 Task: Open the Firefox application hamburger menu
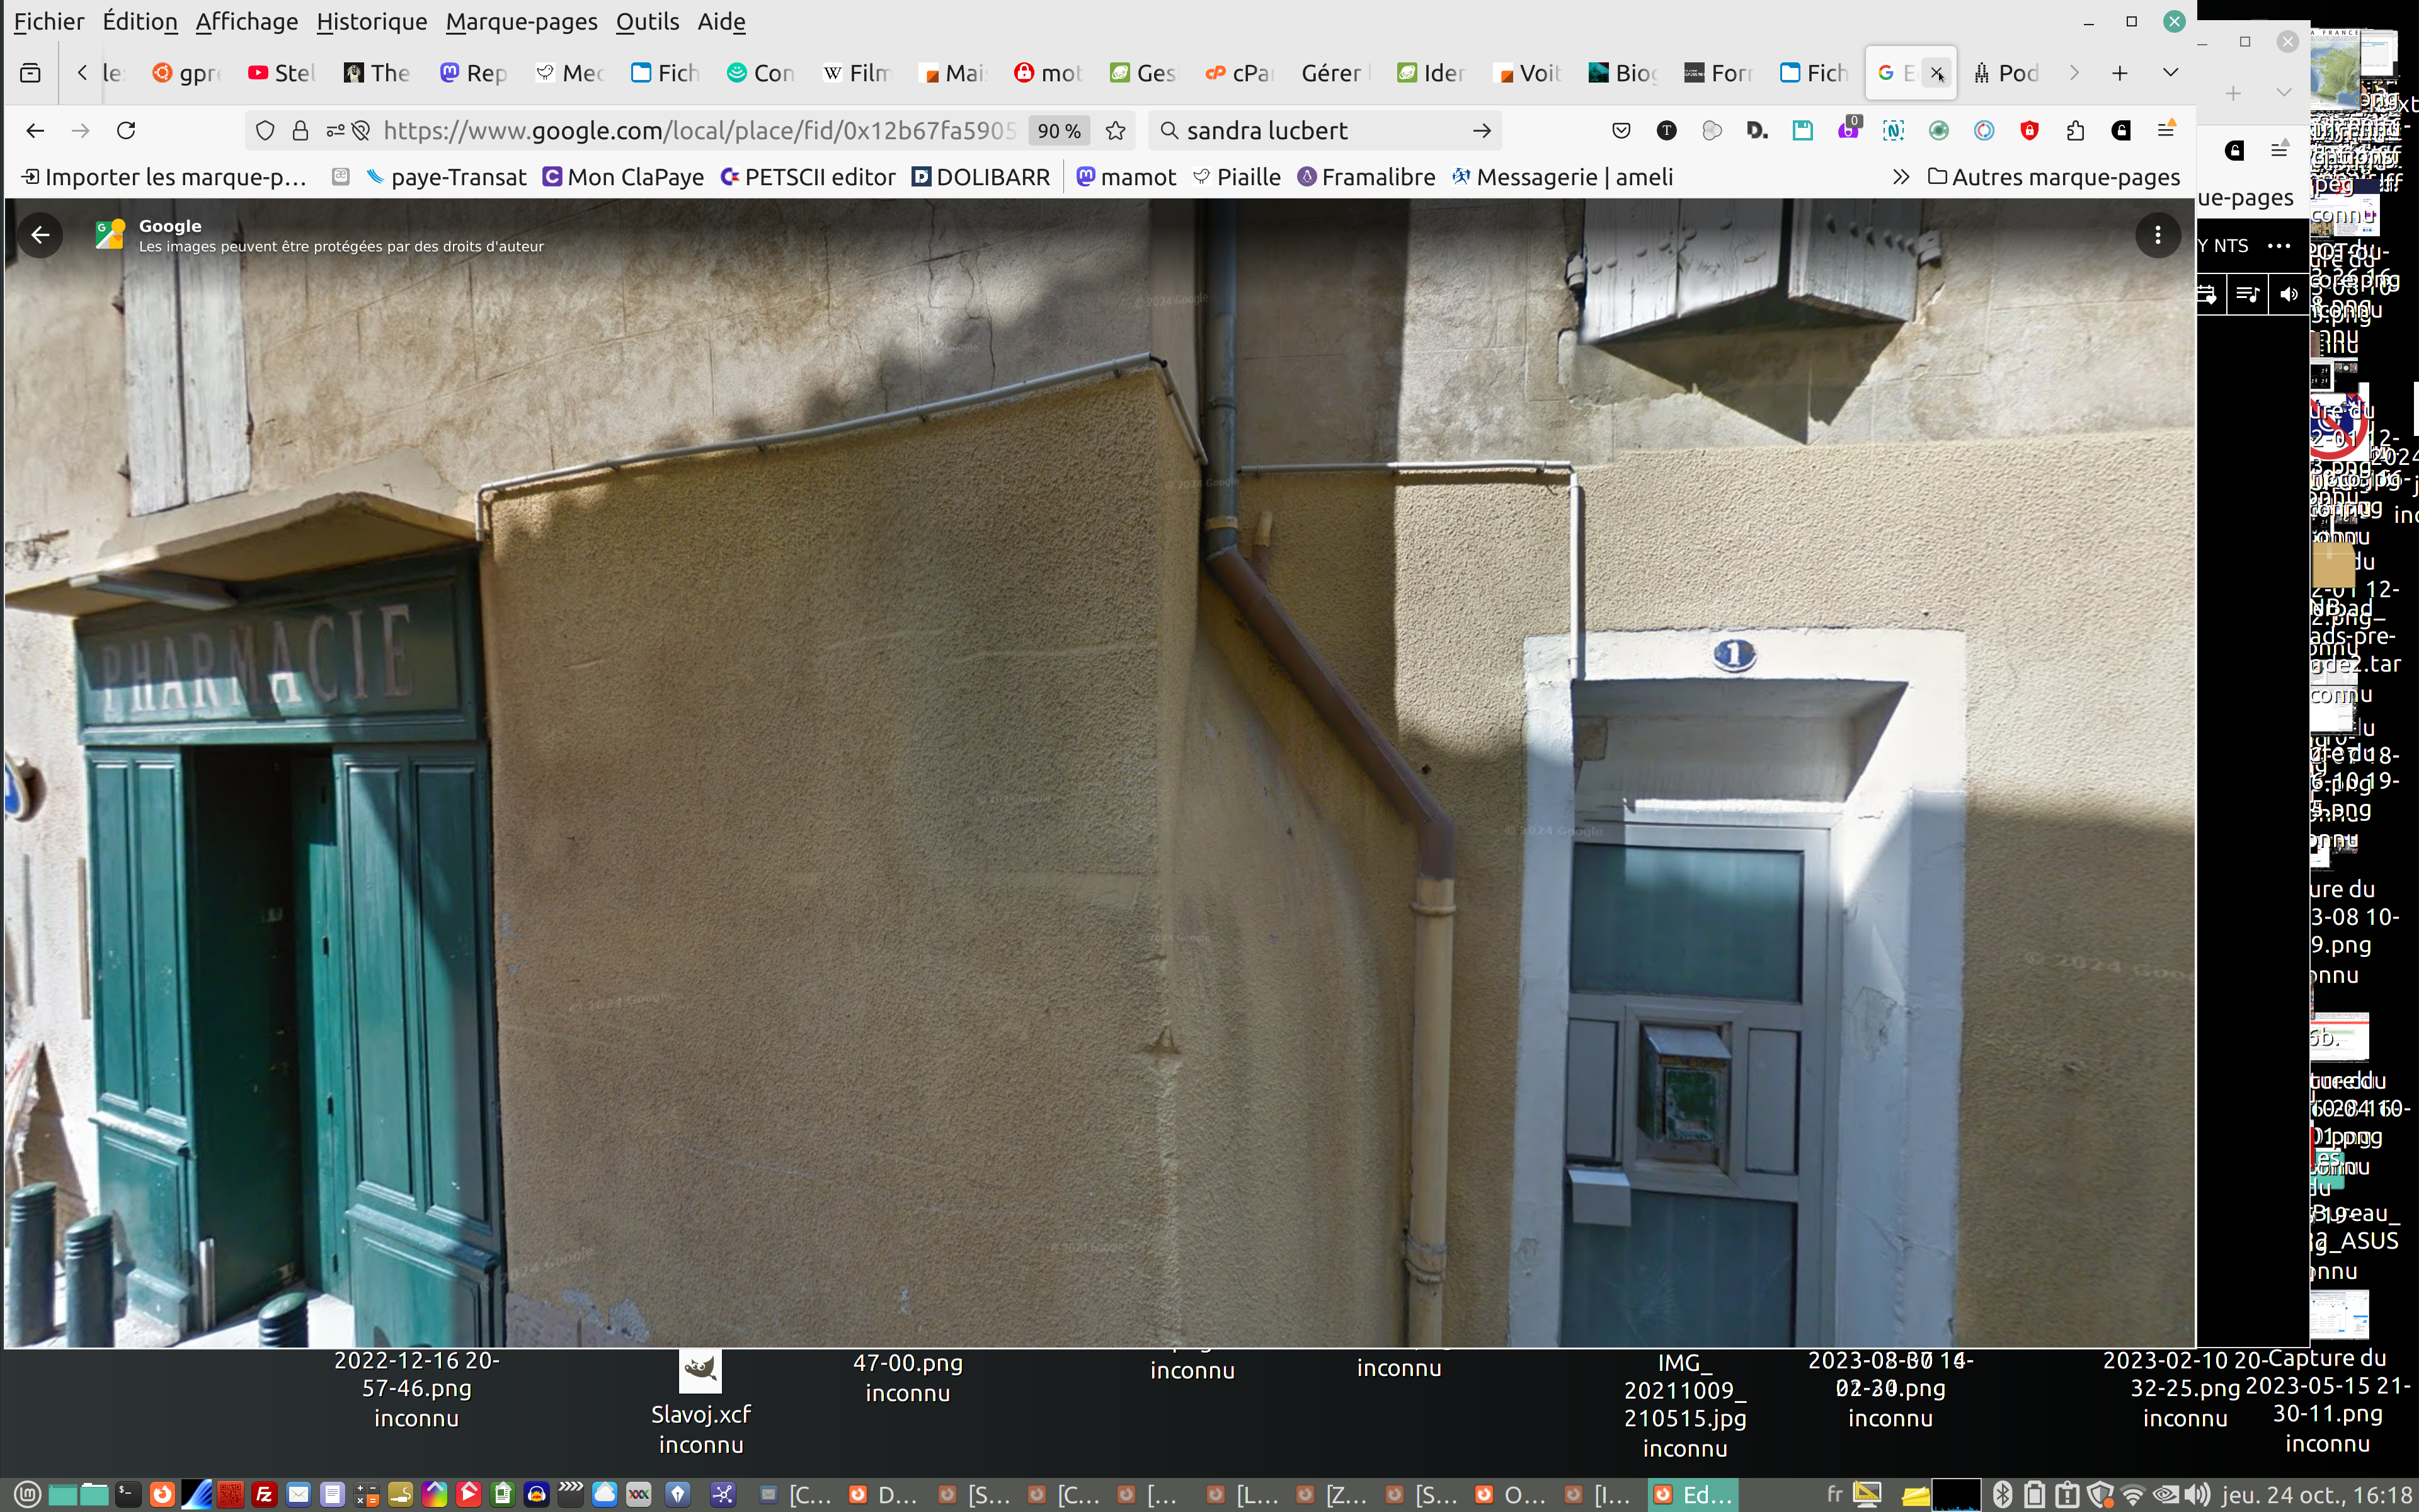[x=2166, y=131]
